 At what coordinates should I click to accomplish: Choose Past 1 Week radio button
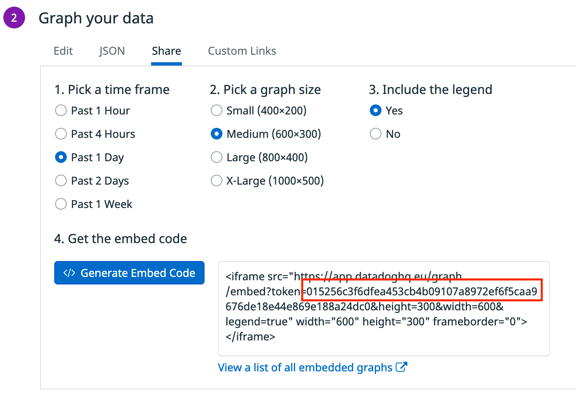click(x=61, y=204)
